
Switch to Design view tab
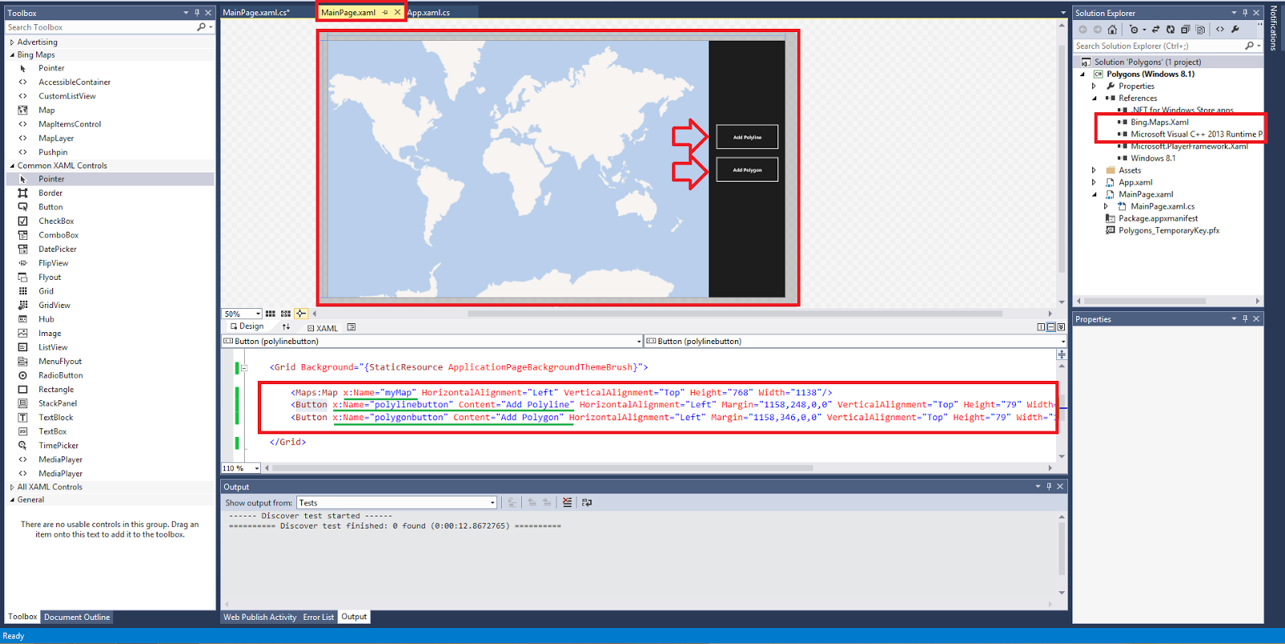[x=247, y=326]
